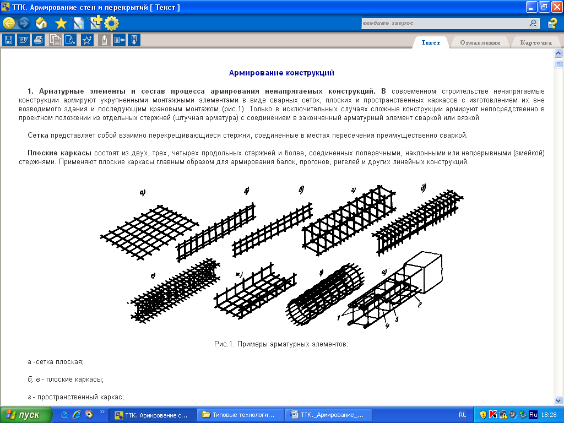
Task: Click the search magnifier dropdown button
Action: (534, 23)
